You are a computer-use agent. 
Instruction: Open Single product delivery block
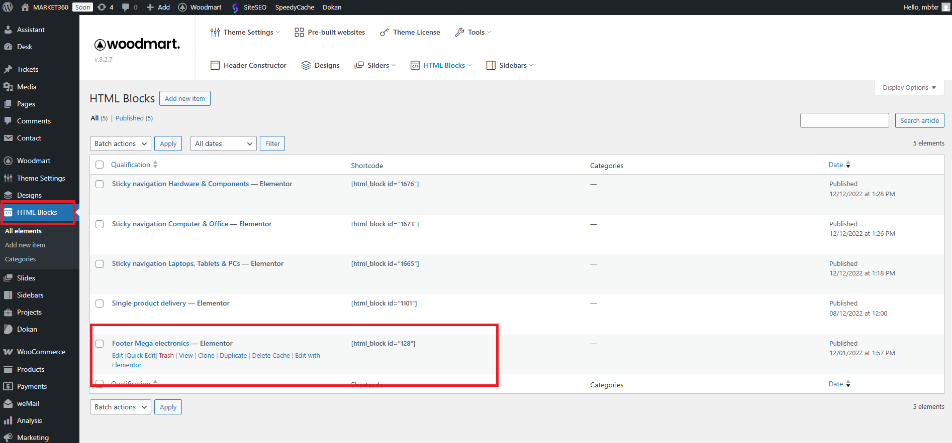tap(149, 303)
